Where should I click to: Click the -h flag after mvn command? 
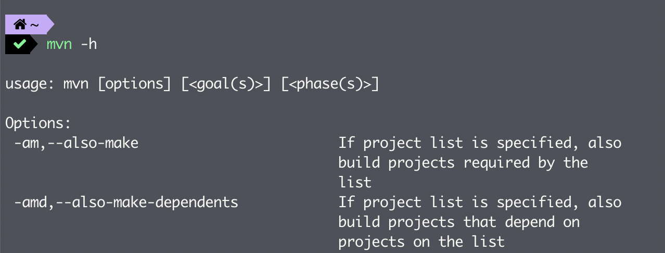point(89,44)
